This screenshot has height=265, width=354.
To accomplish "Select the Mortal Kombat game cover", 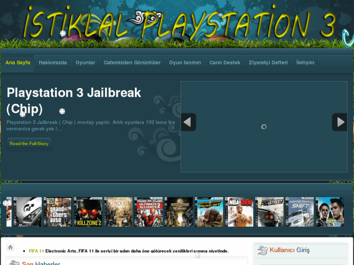I will (x=179, y=212).
